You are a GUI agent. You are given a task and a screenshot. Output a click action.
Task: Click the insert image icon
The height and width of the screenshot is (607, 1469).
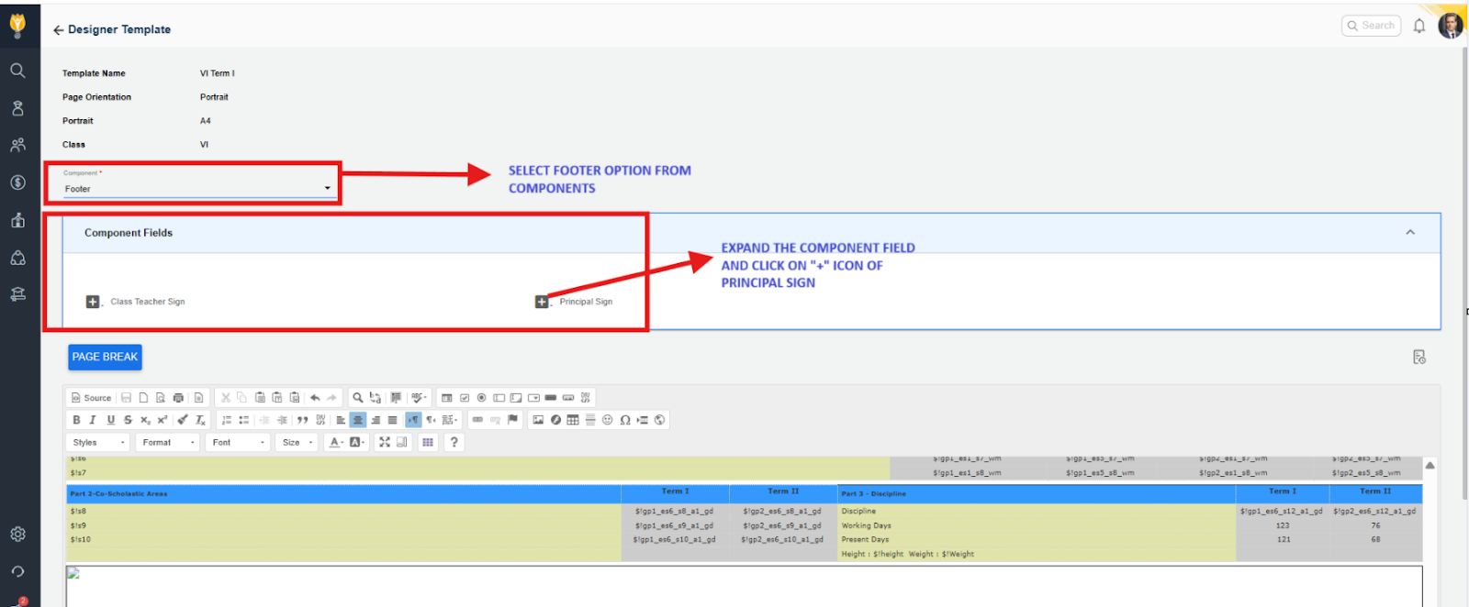point(538,420)
